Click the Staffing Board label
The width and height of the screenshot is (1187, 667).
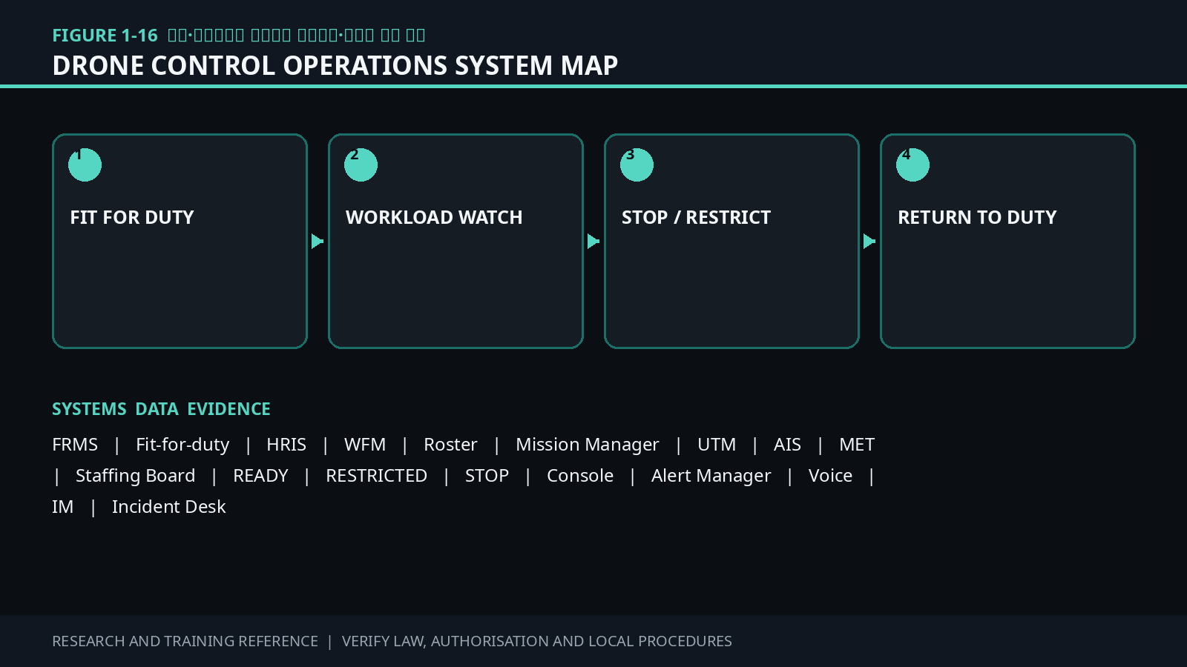click(x=136, y=476)
